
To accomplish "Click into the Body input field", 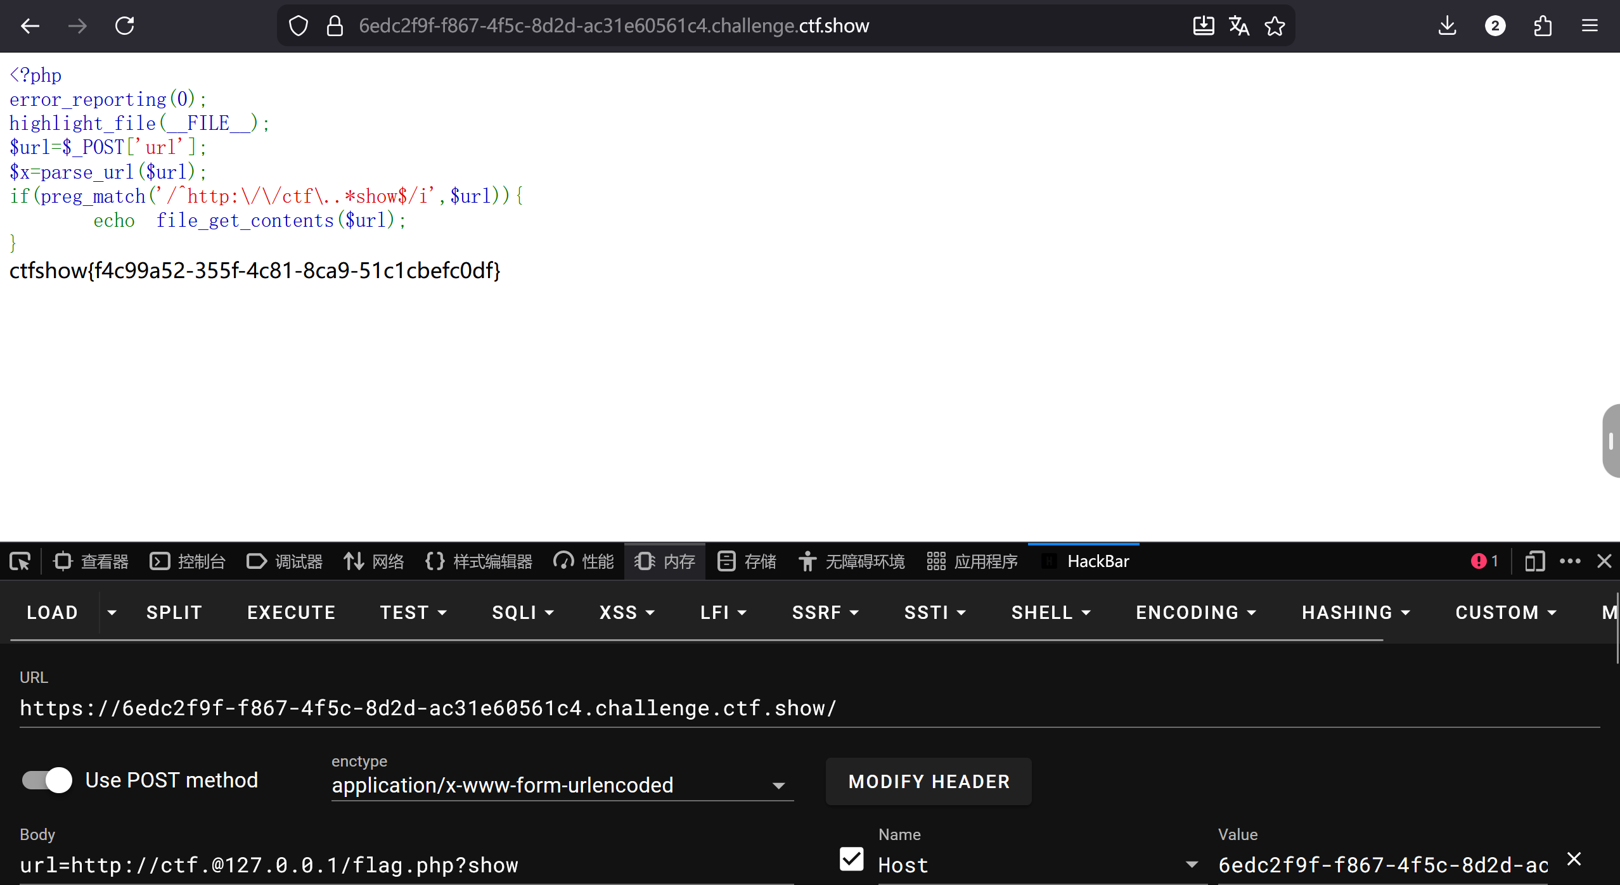I will pyautogui.click(x=406, y=865).
